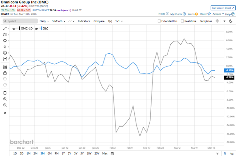Select the arrow marker tool
Screen dimensions: 236x156
point(5,47)
